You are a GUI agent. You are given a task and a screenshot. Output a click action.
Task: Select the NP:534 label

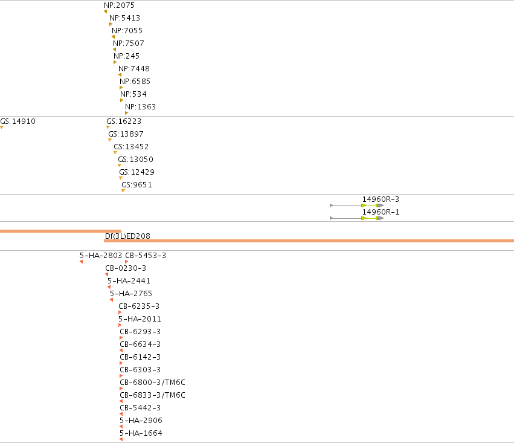133,94
